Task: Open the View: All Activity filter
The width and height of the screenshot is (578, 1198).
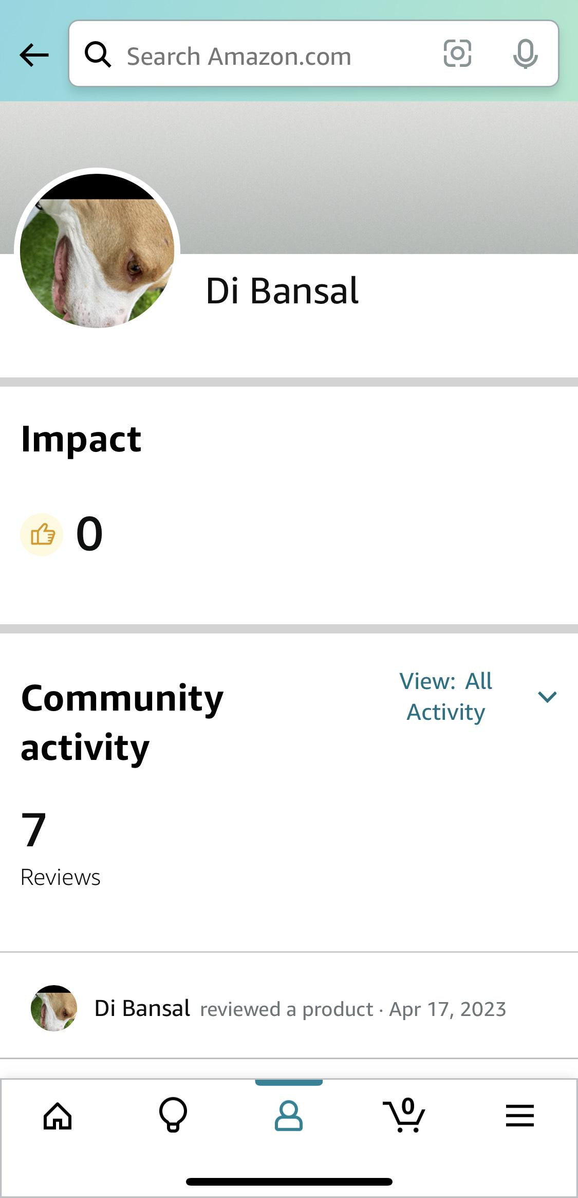Action: (446, 697)
